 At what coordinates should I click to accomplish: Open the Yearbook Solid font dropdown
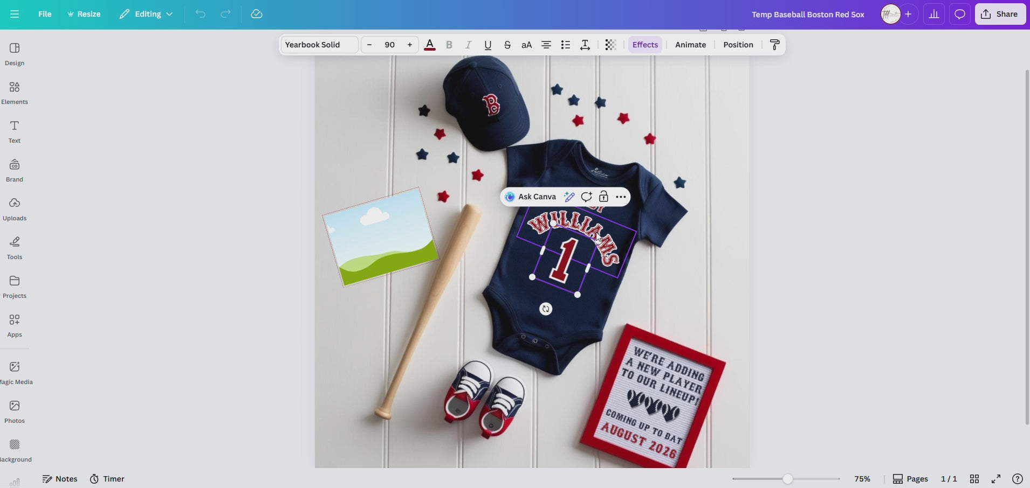(318, 45)
